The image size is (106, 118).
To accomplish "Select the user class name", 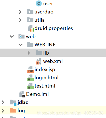I will click(x=48, y=4).
